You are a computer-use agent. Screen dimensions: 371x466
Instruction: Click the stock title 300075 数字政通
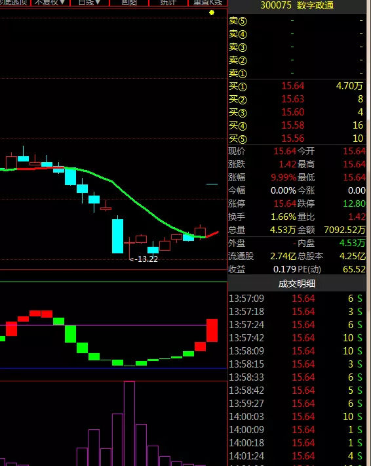pyautogui.click(x=297, y=5)
